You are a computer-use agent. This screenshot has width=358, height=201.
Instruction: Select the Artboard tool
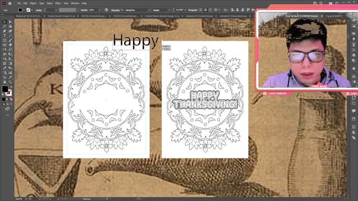coord(4,78)
